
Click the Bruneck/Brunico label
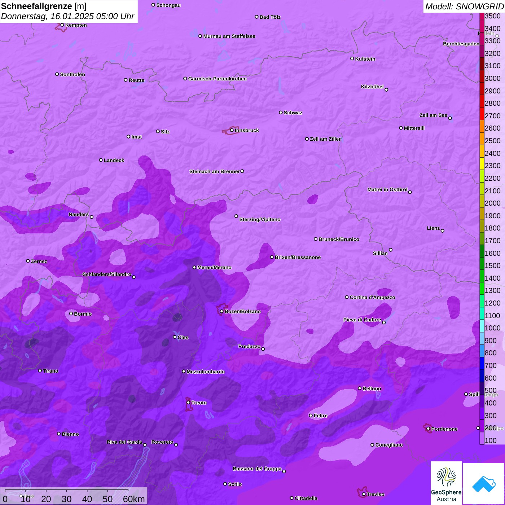339,239
